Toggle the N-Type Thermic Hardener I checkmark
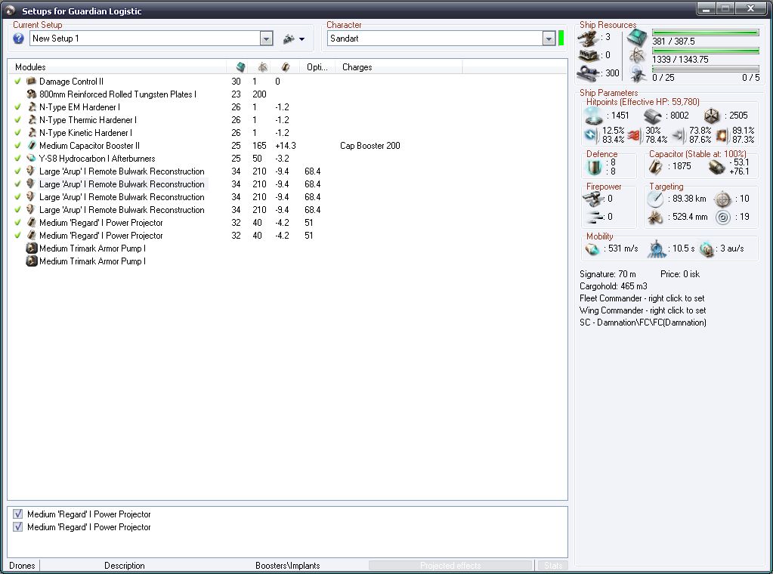Viewport: 773px width, 574px height. click(17, 120)
